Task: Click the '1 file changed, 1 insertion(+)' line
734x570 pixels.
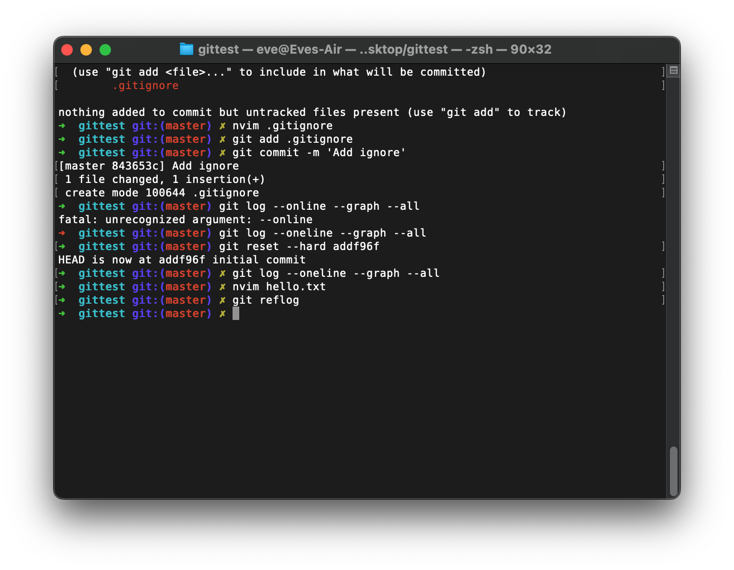Action: (165, 180)
